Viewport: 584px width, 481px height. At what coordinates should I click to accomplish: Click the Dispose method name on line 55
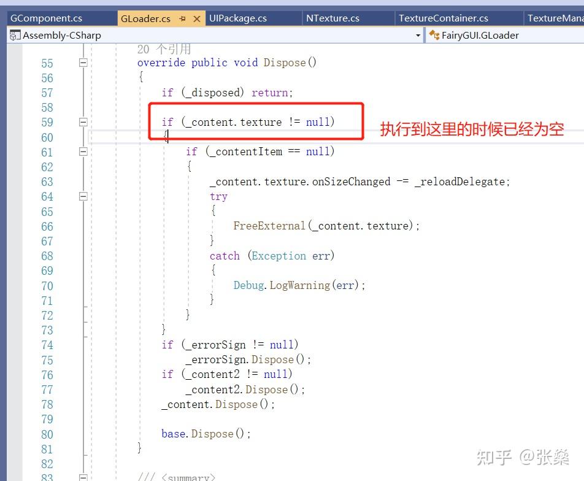[285, 63]
